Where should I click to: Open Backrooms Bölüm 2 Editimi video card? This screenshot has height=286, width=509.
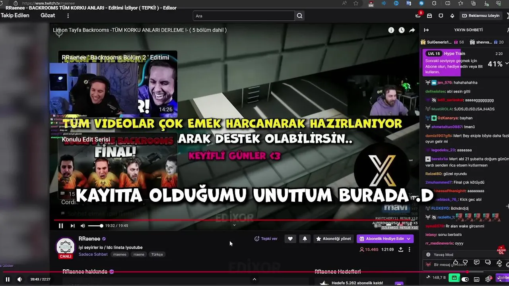tap(118, 84)
